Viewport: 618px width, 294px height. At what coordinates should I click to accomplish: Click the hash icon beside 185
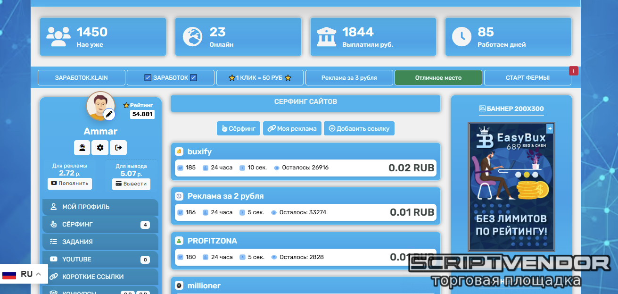point(180,168)
